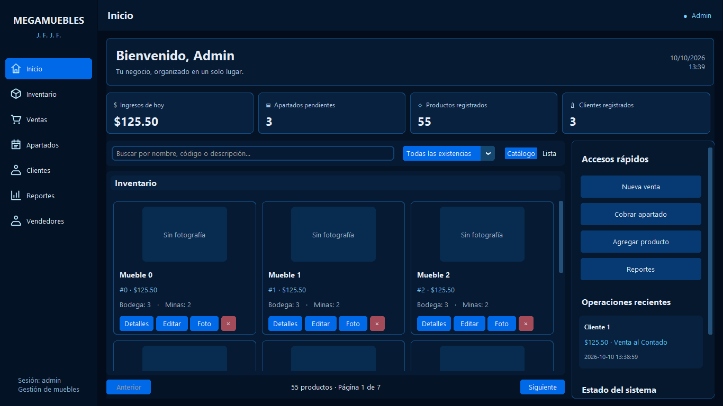
Task: Click the Cobrar apartado button
Action: pos(640,214)
